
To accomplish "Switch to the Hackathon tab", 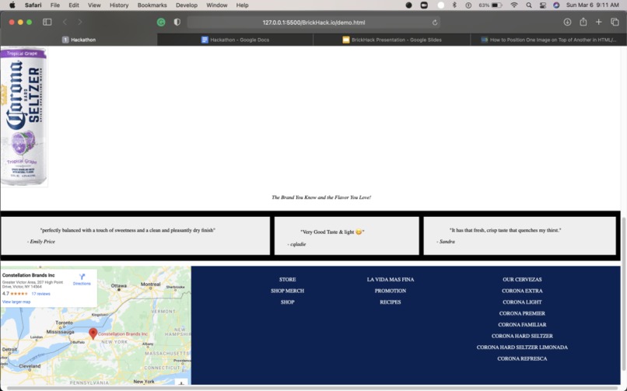I will (79, 40).
